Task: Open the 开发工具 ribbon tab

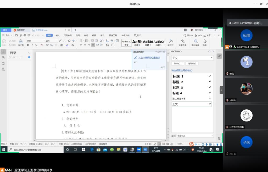Action: pyautogui.click(x=113, y=35)
